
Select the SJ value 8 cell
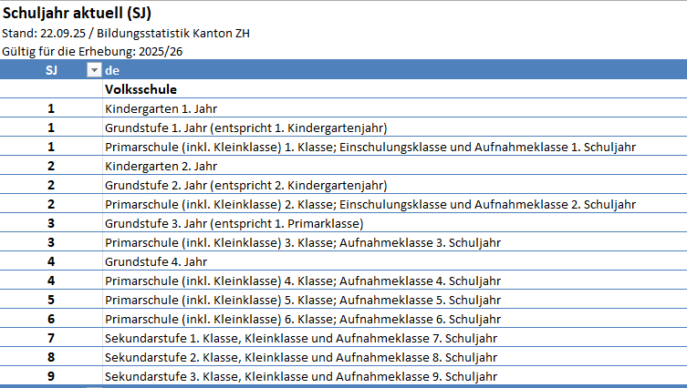click(51, 357)
